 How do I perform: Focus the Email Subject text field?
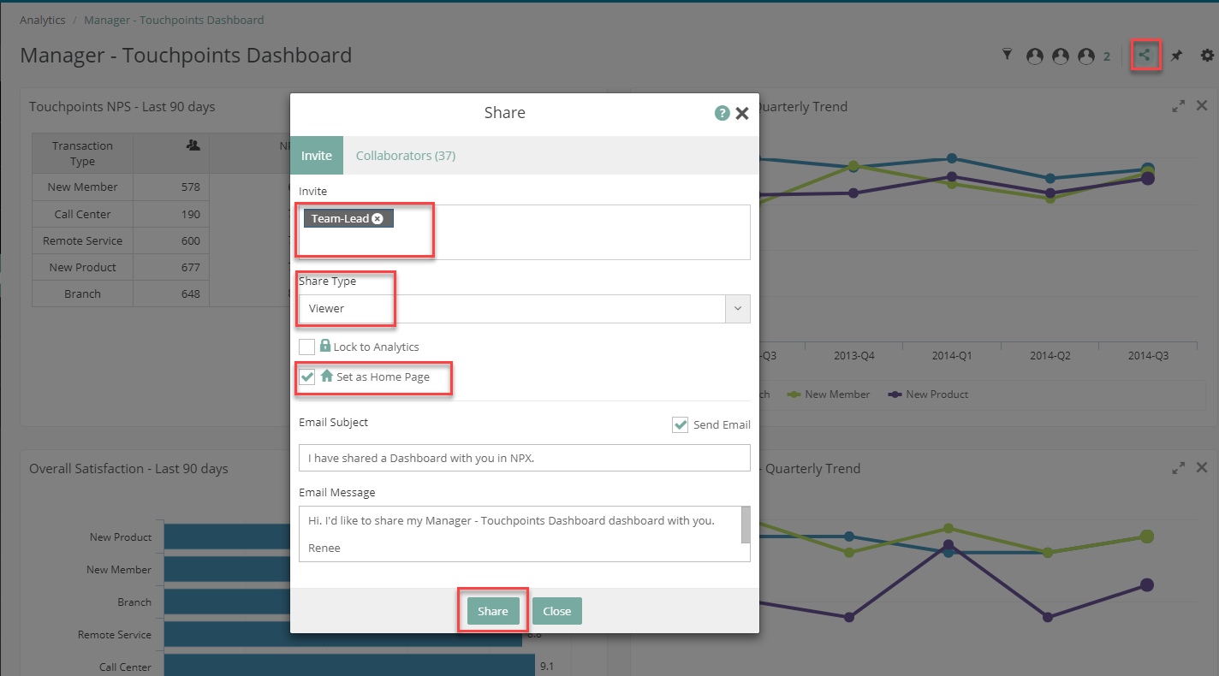click(x=524, y=458)
